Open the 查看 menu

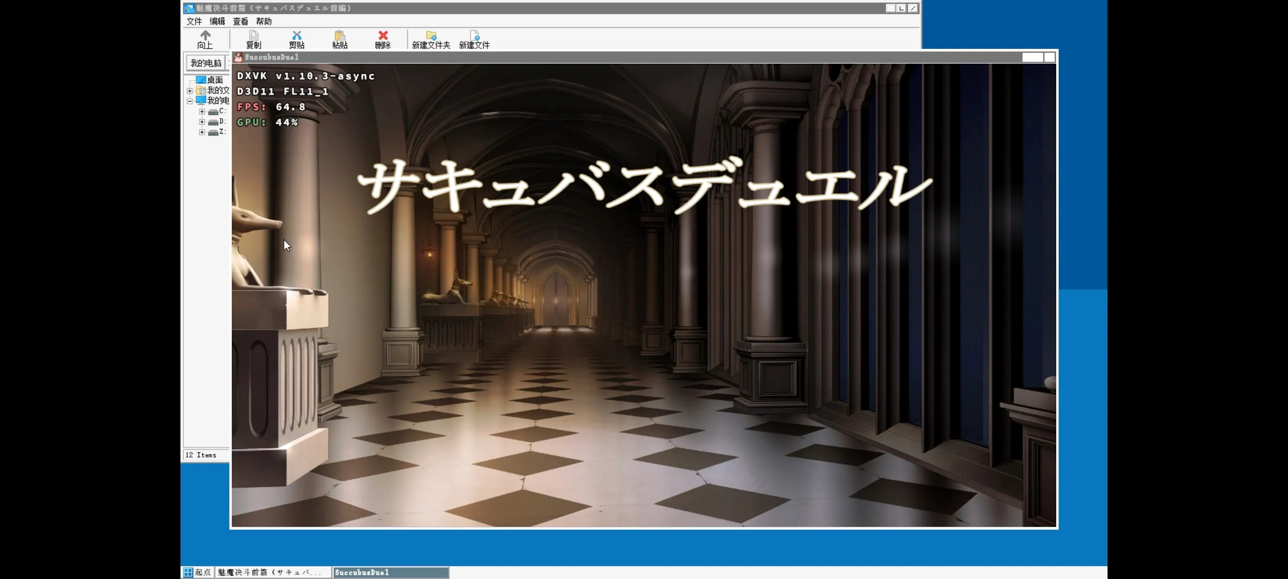click(240, 21)
